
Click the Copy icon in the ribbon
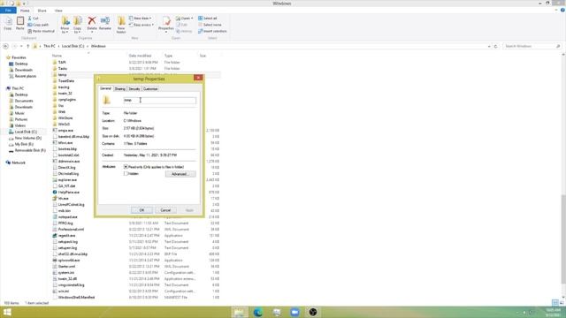pyautogui.click(x=8, y=24)
